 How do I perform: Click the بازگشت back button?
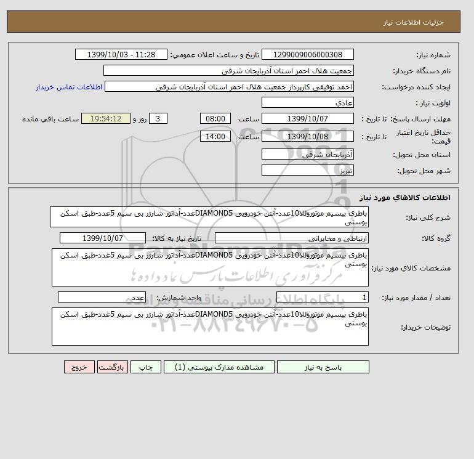tap(113, 367)
